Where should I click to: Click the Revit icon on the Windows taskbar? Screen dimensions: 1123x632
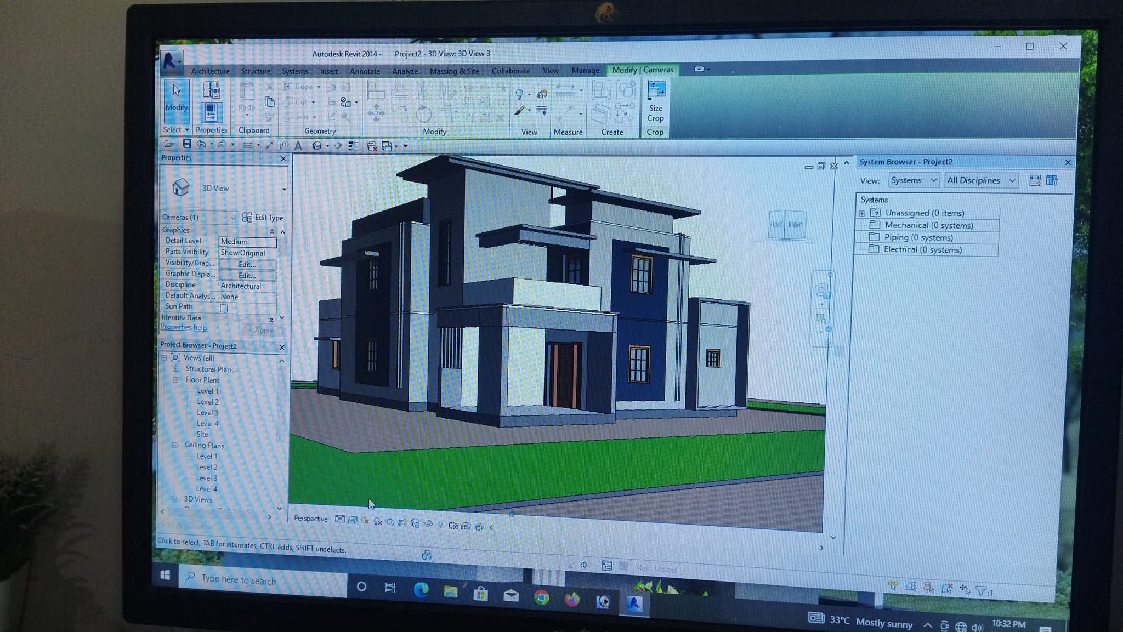point(634,603)
